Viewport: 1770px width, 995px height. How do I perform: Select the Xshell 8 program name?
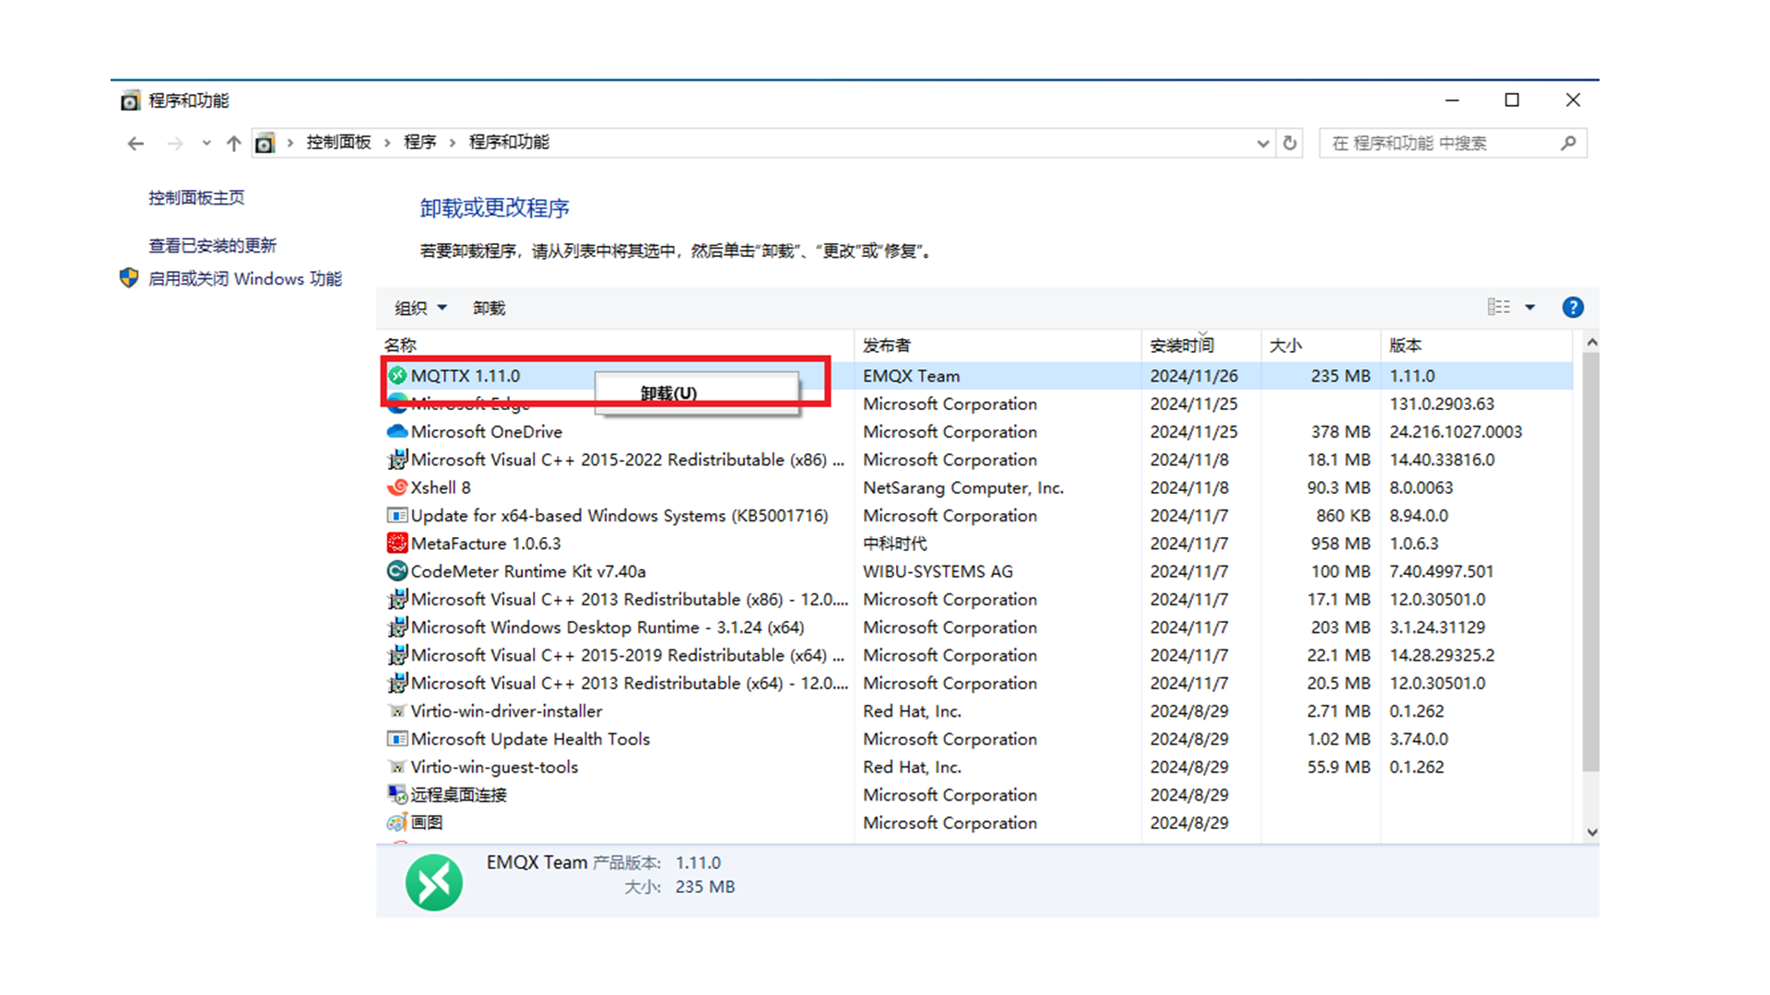click(441, 487)
